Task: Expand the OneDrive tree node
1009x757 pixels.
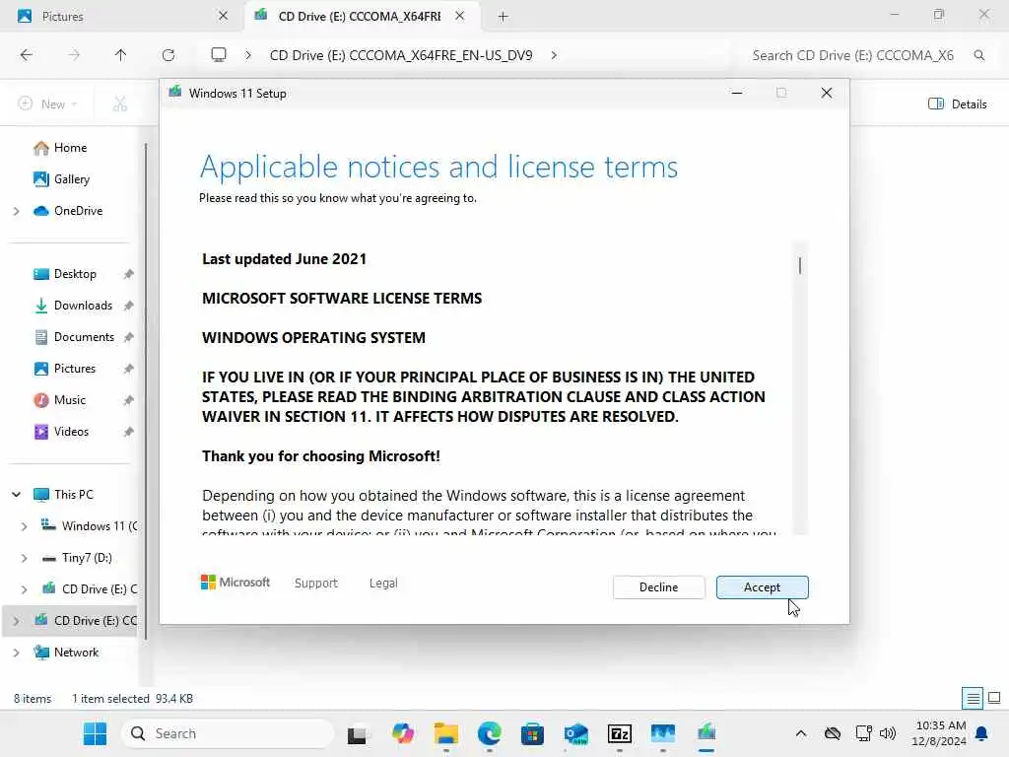Action: [16, 211]
